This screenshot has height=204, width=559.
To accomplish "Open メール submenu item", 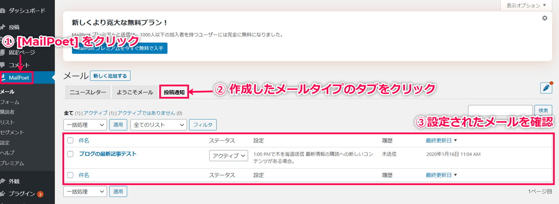I will point(7,92).
